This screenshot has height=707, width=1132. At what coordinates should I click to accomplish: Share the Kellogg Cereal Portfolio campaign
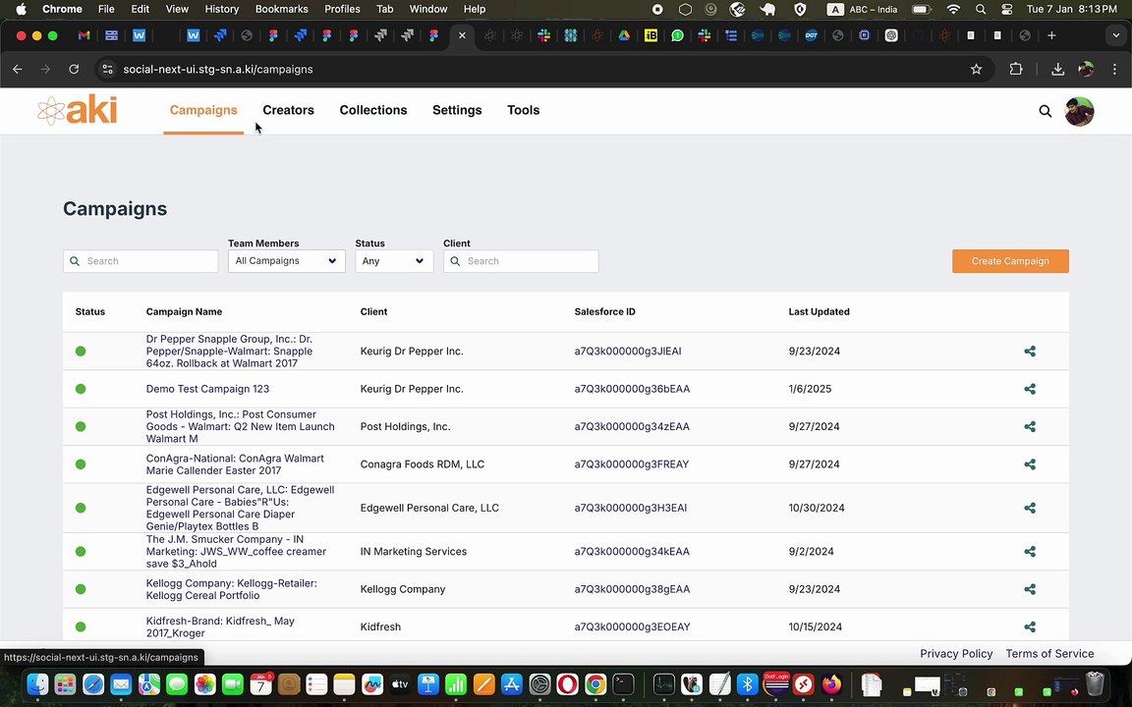tap(1030, 589)
